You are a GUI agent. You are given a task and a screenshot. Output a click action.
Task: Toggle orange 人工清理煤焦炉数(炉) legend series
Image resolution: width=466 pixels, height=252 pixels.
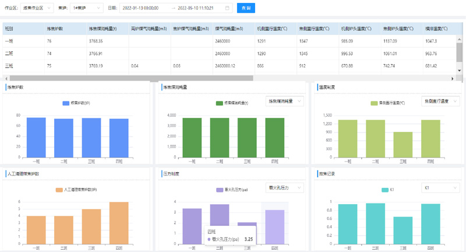coord(76,190)
